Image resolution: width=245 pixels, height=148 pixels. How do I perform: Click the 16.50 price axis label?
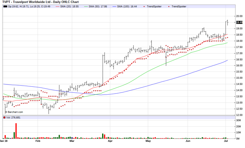239,59
